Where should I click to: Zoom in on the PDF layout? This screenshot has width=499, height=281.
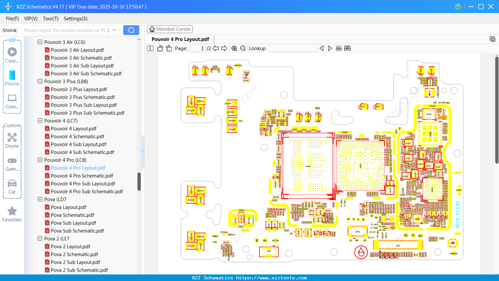[235, 48]
